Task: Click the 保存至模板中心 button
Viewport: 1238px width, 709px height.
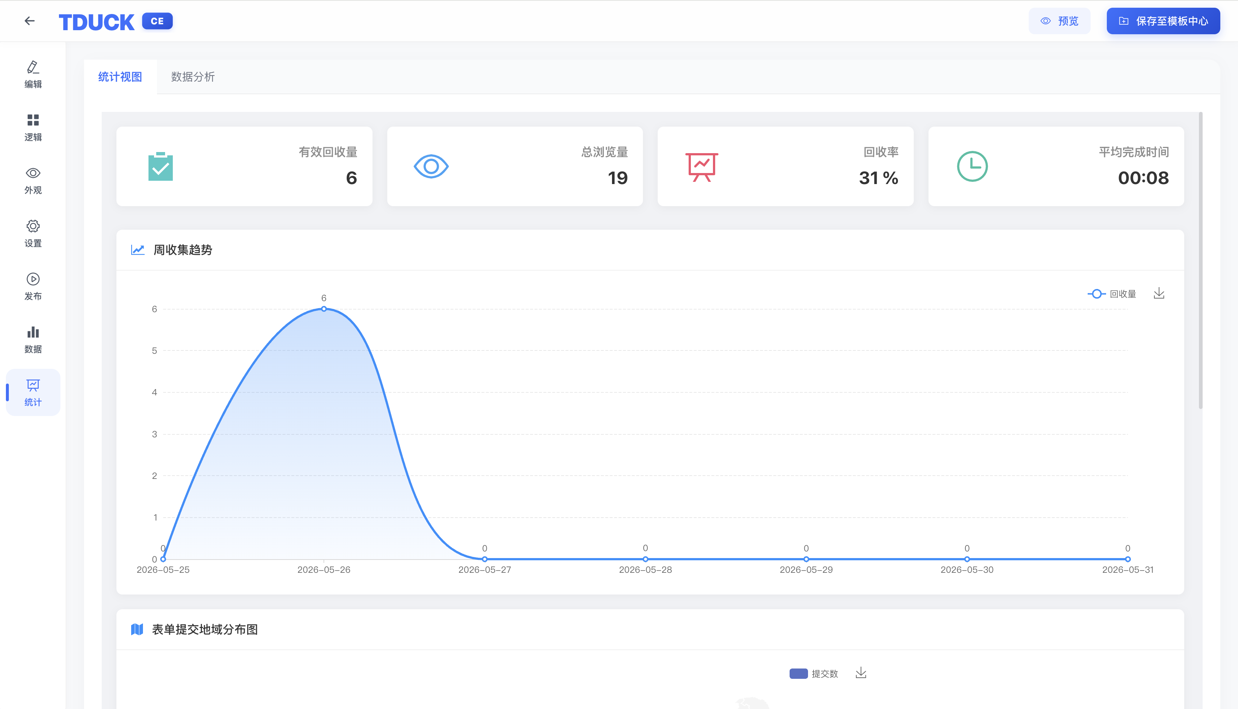Action: [1163, 21]
